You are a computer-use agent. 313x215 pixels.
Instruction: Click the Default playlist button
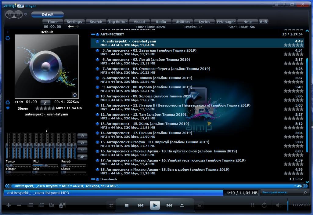coord(48,14)
